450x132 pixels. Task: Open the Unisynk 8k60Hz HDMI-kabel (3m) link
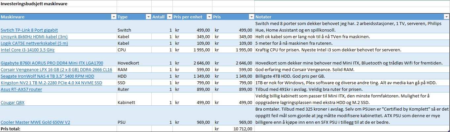(34, 37)
